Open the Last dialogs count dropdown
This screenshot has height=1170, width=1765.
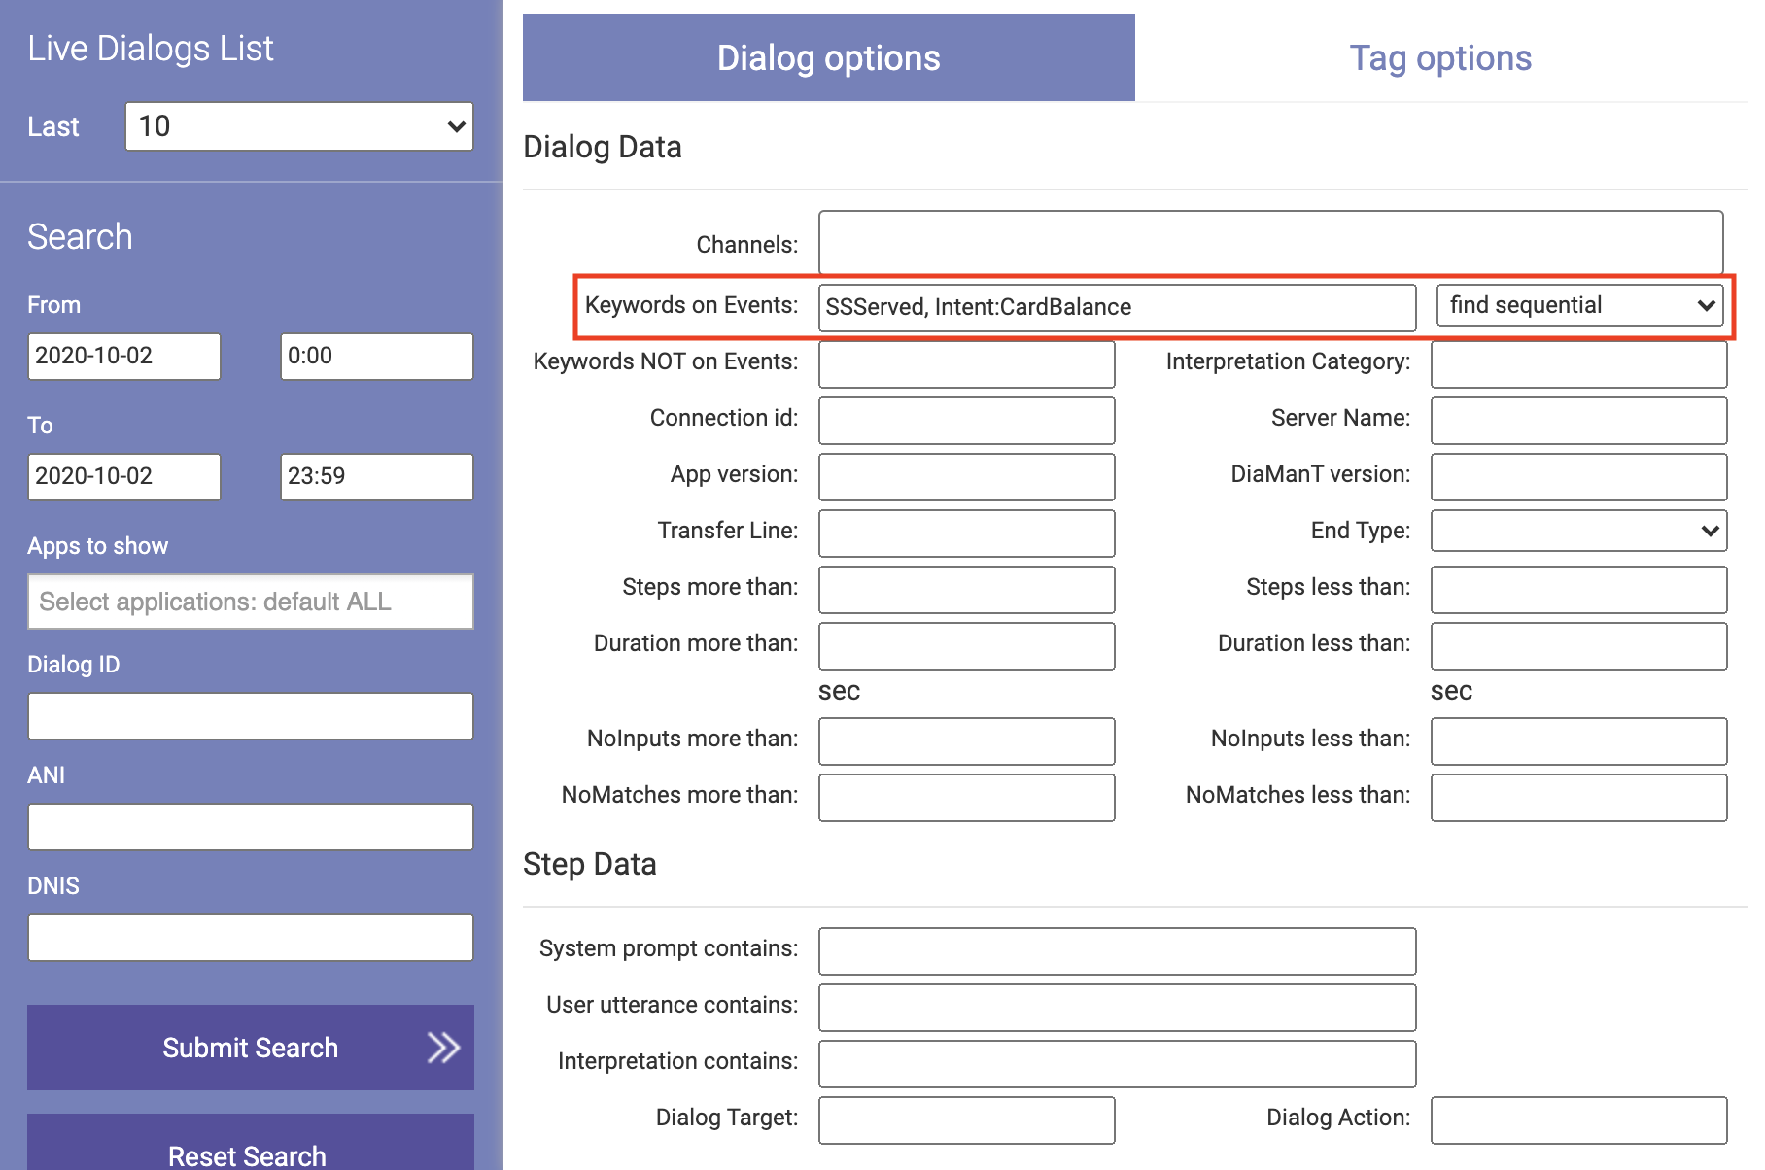[x=298, y=126]
